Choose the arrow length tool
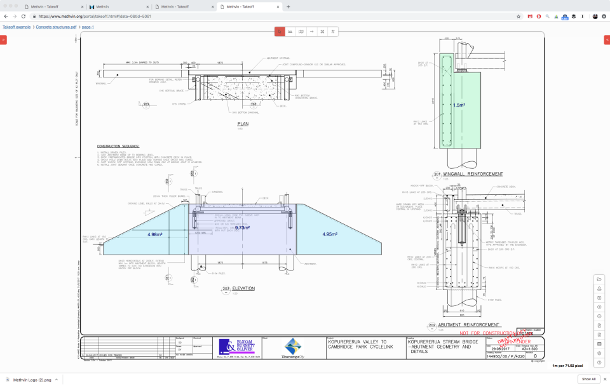The width and height of the screenshot is (610, 386). [x=312, y=31]
